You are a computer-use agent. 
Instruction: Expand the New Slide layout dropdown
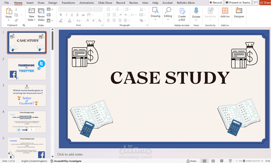pos(34,20)
